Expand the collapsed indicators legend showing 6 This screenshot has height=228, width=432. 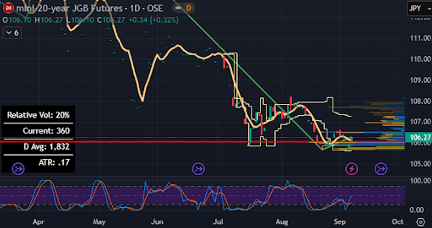pos(12,33)
